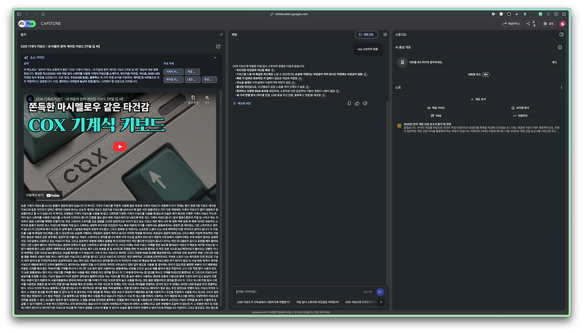Select suggestion 'COX 키보드가 사무실에서 사용하기에 적합한가?'
583x333 pixels.
[x=264, y=302]
